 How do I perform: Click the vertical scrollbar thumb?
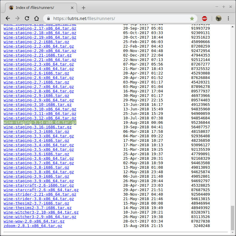[x=232, y=218]
